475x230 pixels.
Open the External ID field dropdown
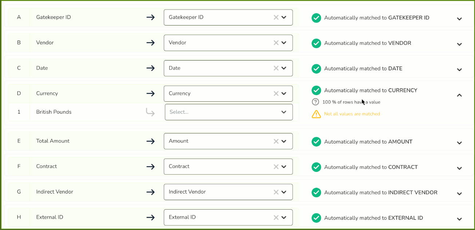(285, 218)
